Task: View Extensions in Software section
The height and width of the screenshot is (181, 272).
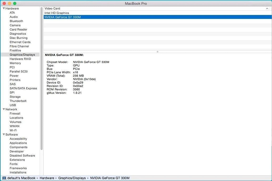Action: click(17, 160)
